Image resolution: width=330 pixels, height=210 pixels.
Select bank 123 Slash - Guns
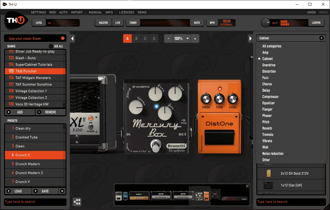(x=35, y=58)
